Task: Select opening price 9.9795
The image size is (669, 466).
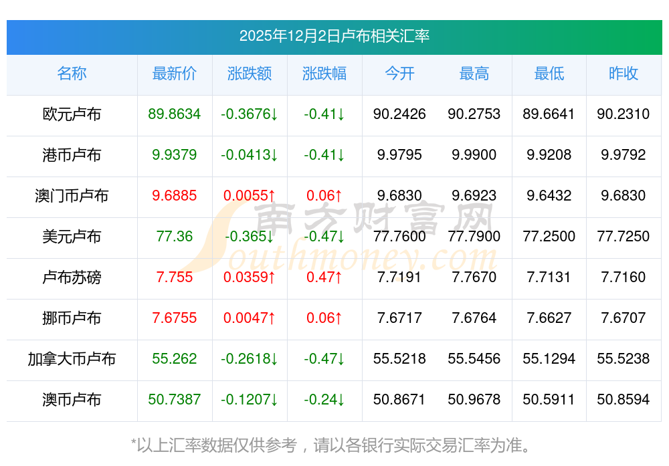Action: click(x=399, y=154)
